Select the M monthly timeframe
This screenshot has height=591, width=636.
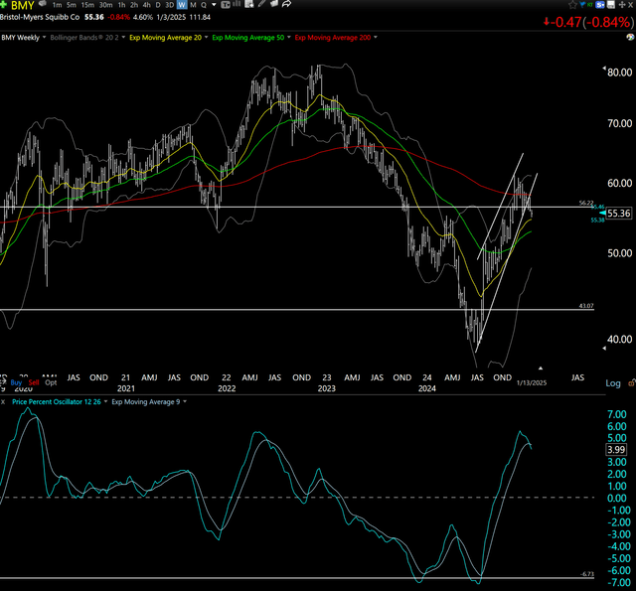click(193, 5)
